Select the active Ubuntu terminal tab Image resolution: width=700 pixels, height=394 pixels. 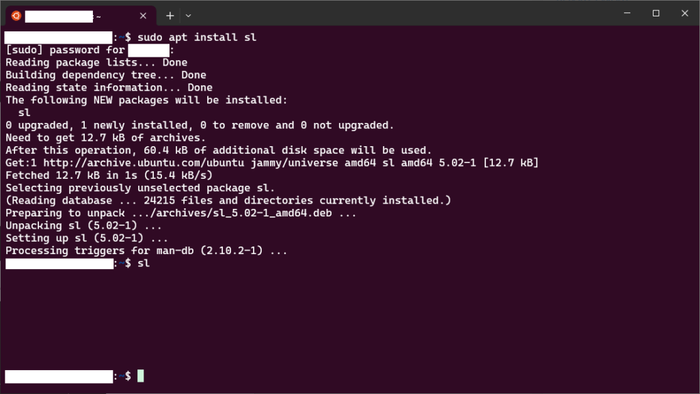81,16
